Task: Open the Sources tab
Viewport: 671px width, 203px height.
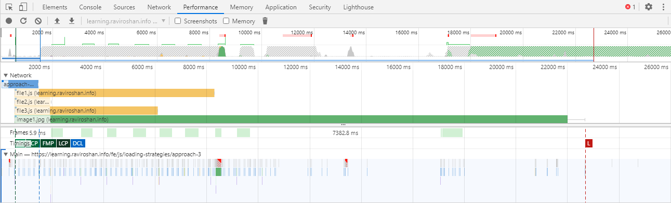Action: point(124,7)
